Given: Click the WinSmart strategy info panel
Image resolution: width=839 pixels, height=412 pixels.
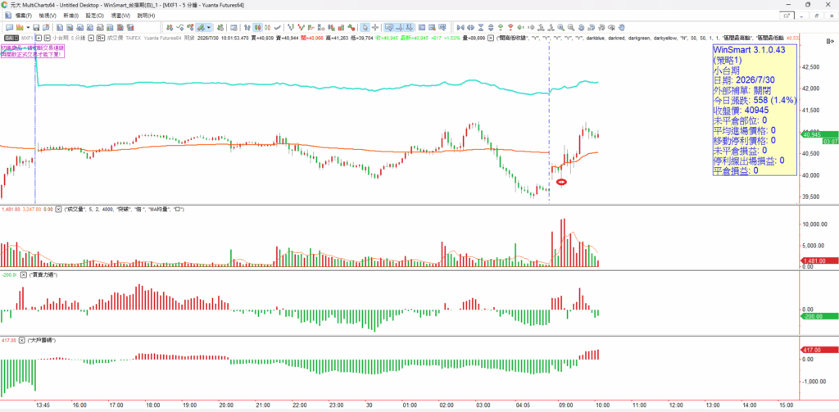Looking at the screenshot, I should coord(755,111).
